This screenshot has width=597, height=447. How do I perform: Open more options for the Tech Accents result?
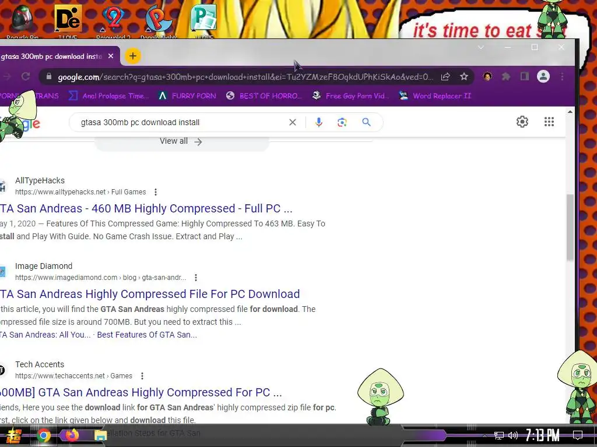tap(142, 376)
